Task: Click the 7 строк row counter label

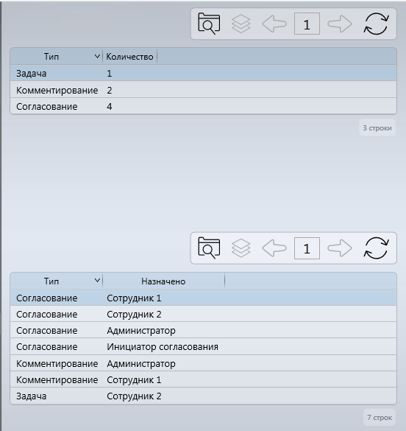Action: (x=380, y=418)
